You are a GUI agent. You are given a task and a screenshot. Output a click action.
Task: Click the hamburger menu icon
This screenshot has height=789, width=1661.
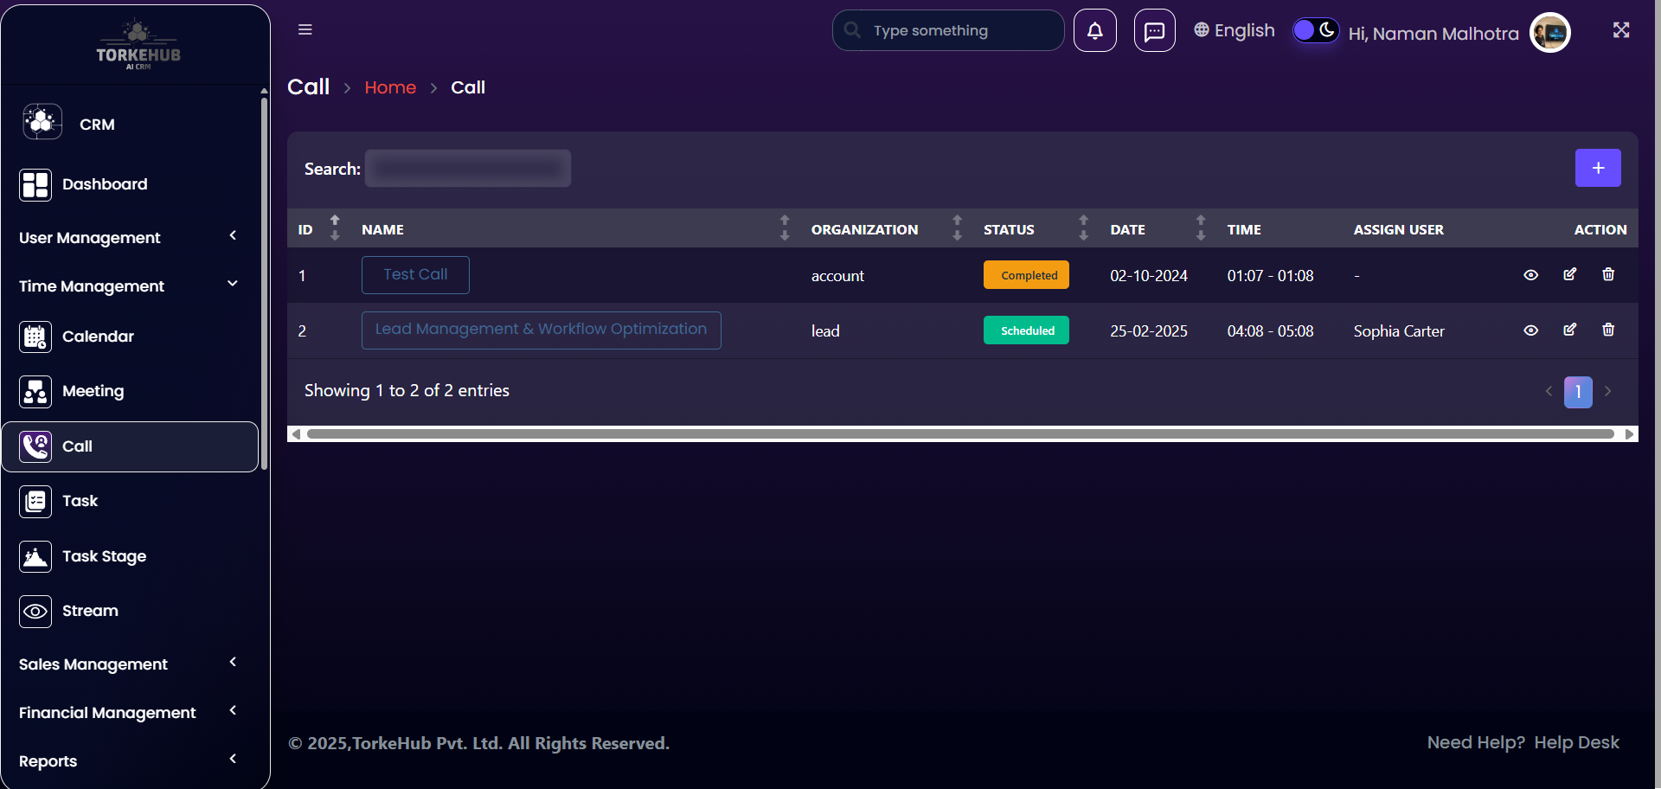point(305,29)
